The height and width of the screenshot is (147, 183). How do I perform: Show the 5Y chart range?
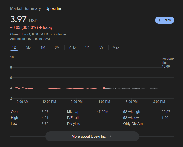(101, 47)
